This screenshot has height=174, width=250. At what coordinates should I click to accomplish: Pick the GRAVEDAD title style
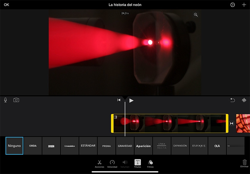[125, 146]
